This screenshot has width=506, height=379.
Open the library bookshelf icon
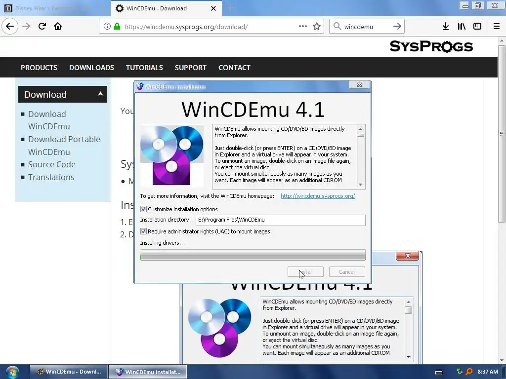coord(462,27)
